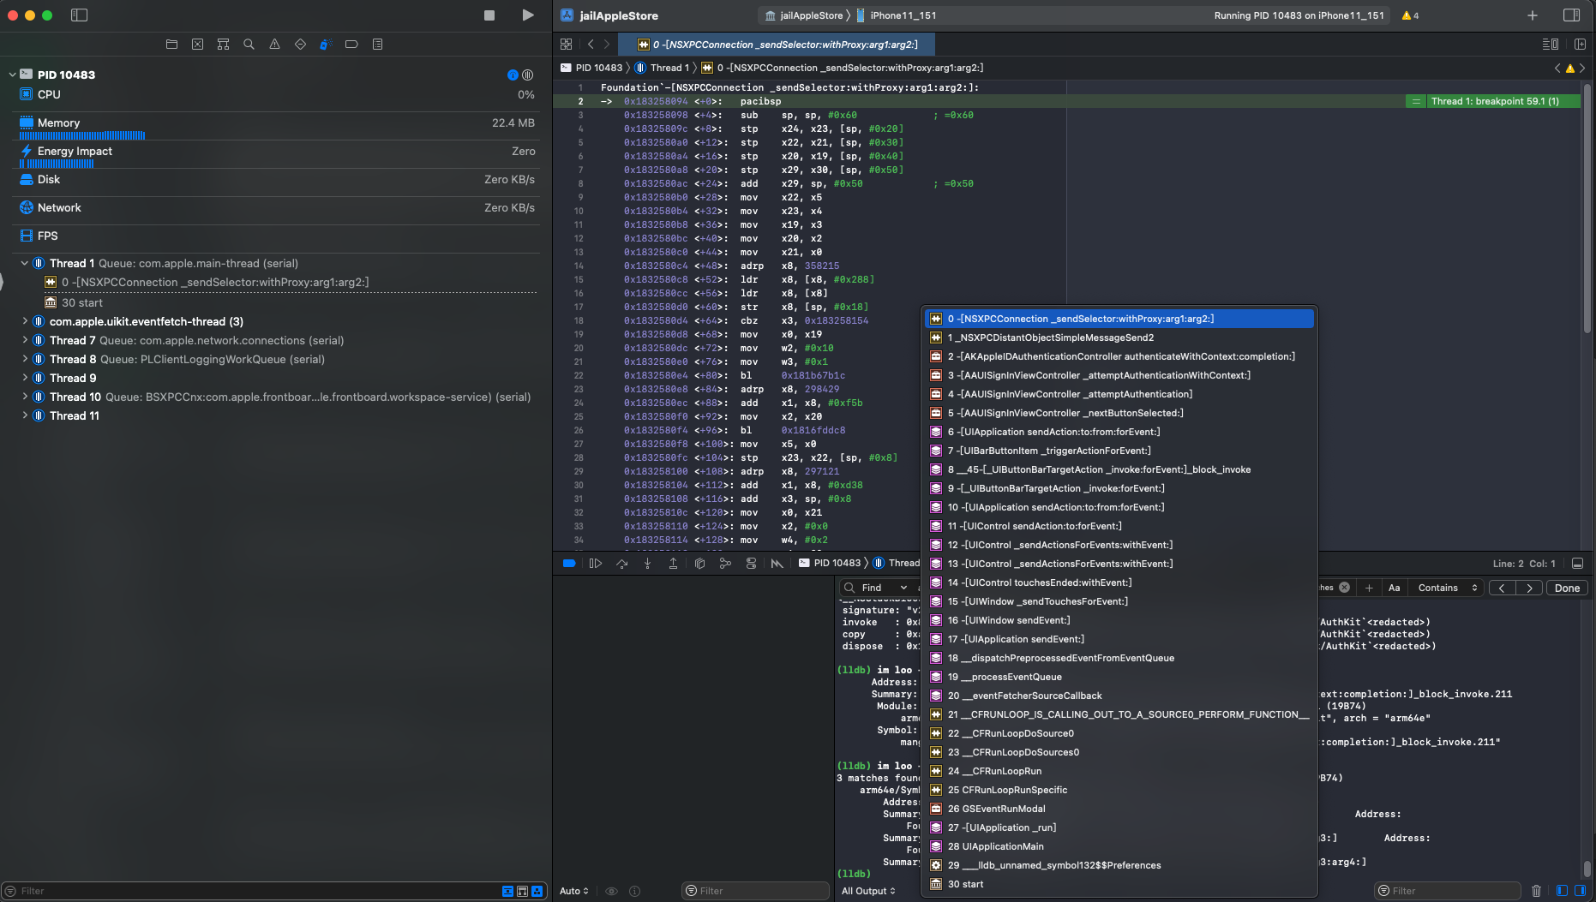Click Continue program execution button
Image resolution: width=1596 pixels, height=902 pixels.
596,563
